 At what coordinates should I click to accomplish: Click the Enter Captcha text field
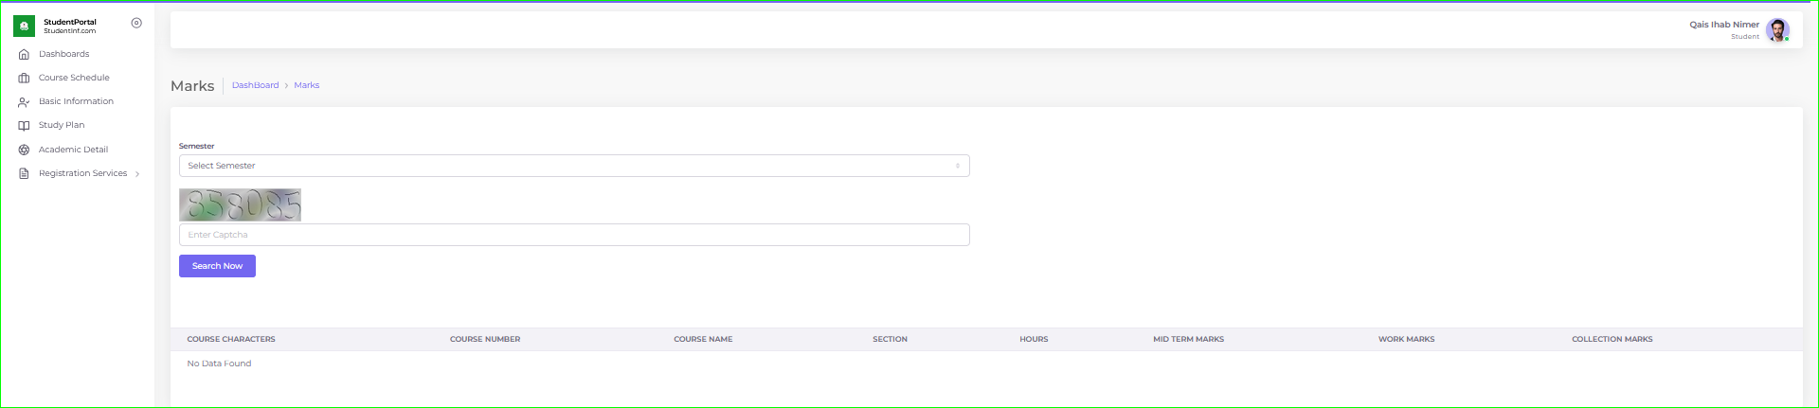[573, 235]
